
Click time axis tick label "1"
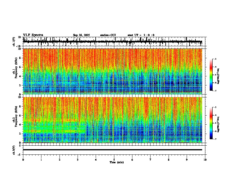tap(41, 160)
